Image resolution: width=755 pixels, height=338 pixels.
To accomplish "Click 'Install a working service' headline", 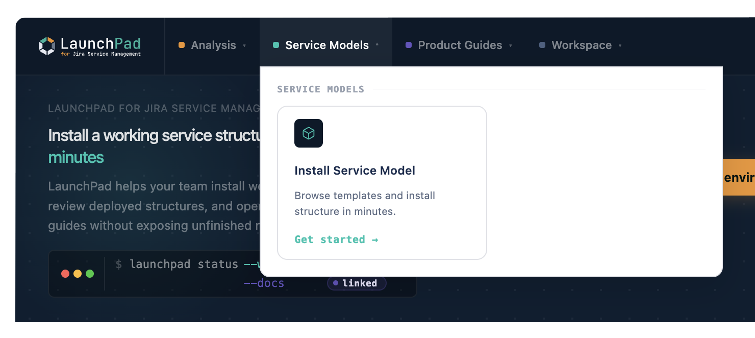I will coord(154,135).
